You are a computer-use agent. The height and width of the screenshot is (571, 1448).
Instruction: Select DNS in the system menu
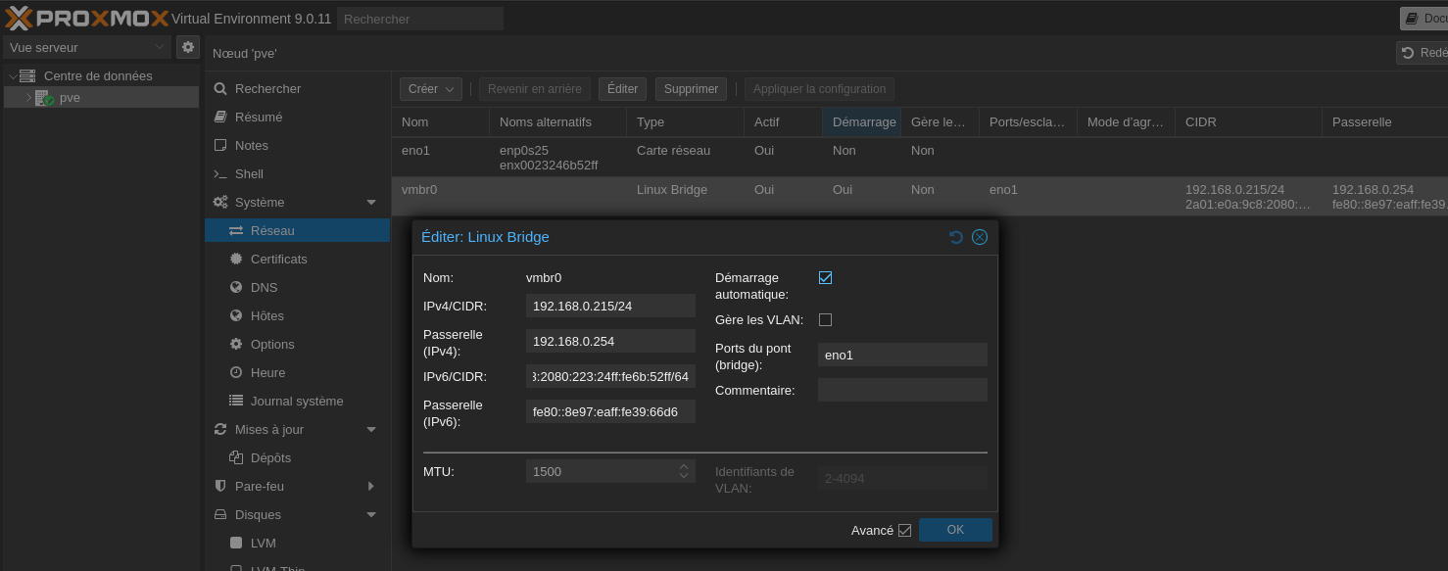[264, 287]
